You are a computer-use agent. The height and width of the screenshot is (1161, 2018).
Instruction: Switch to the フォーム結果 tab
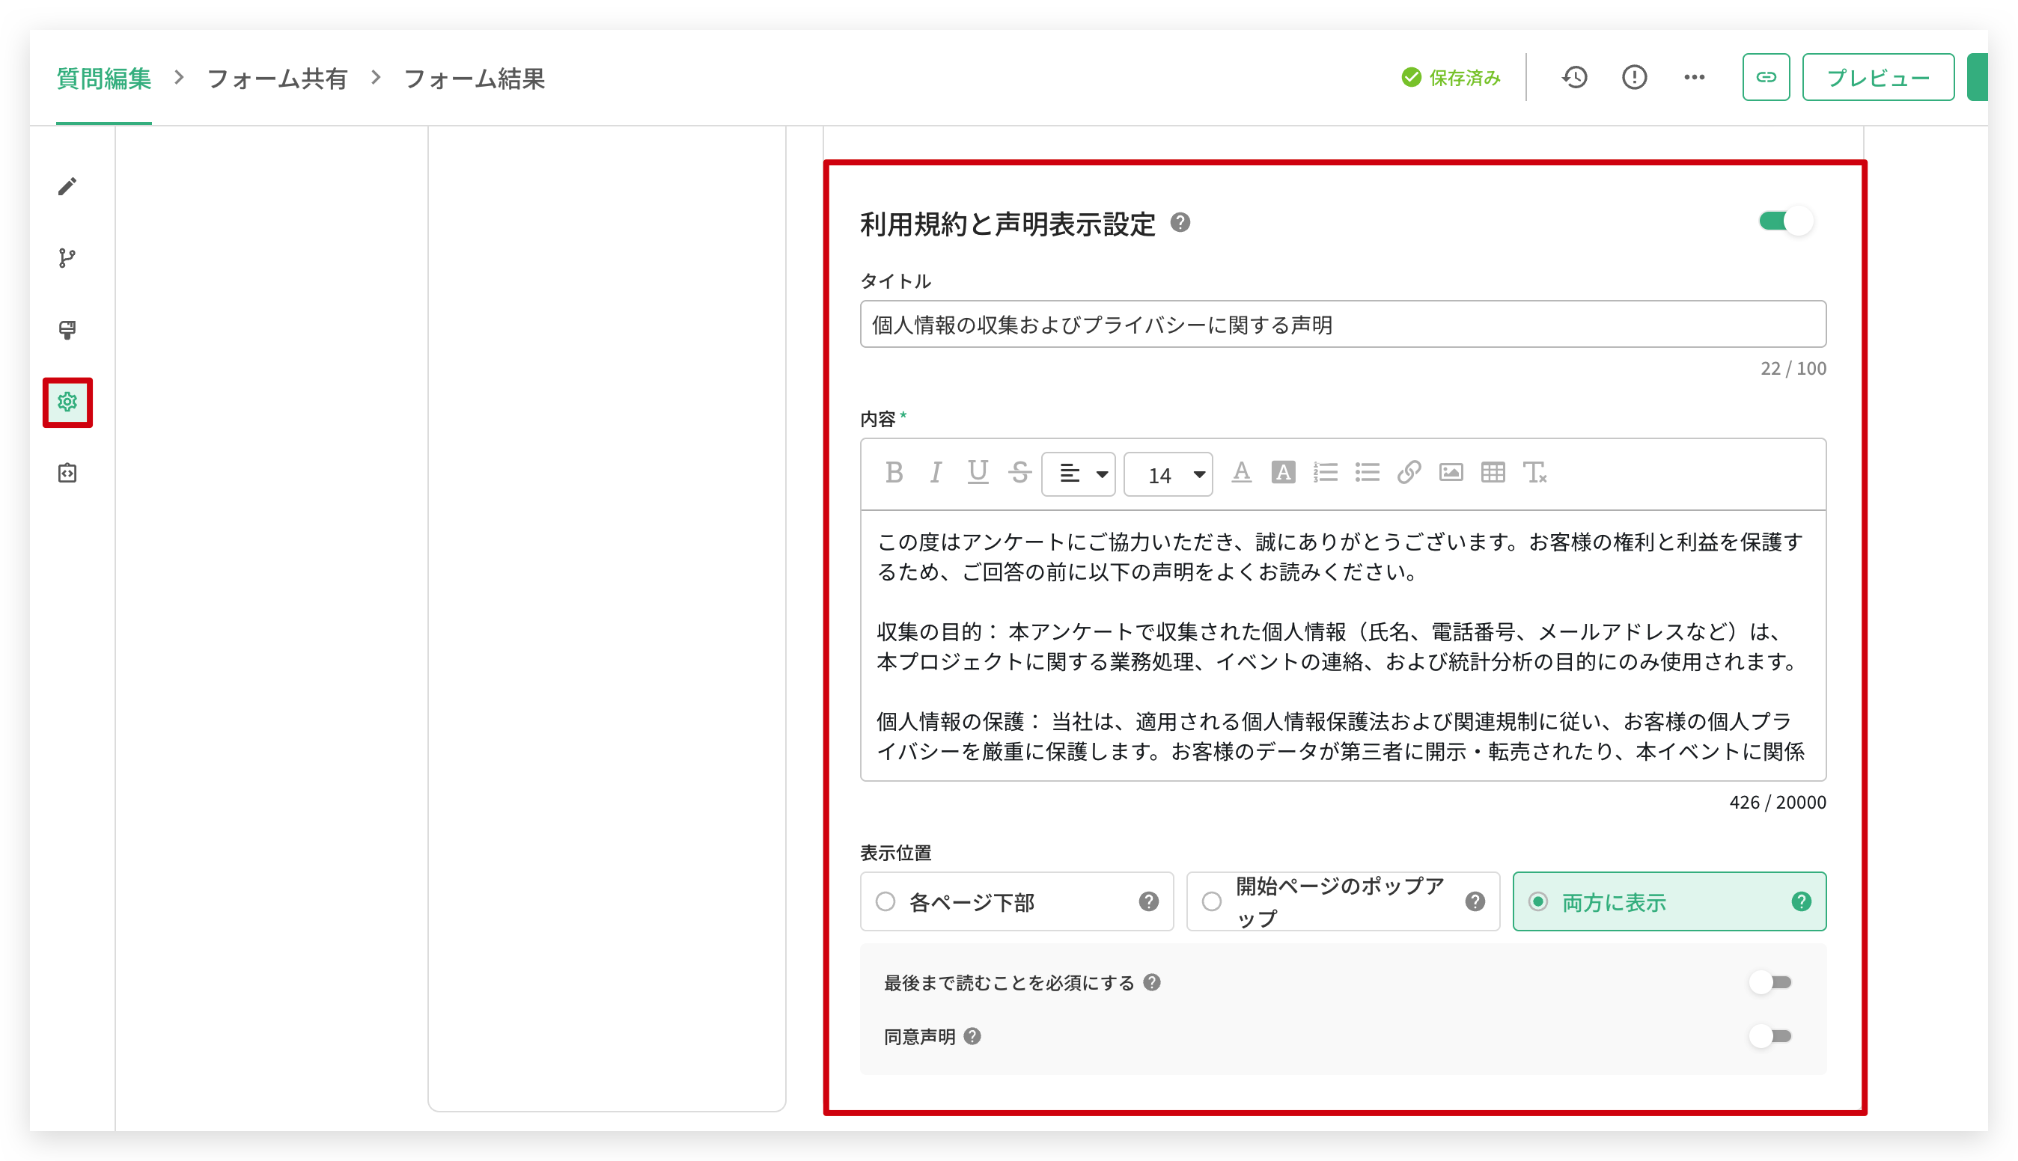click(x=475, y=78)
